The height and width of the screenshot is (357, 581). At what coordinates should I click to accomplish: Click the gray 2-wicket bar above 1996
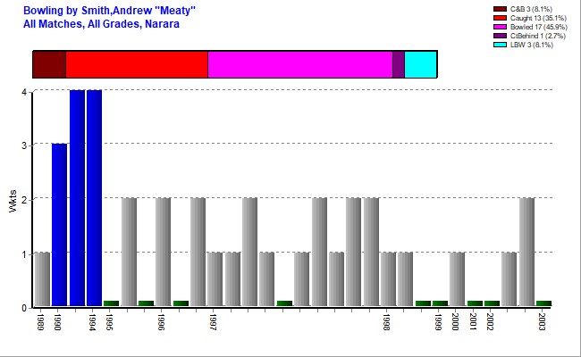tap(163, 252)
